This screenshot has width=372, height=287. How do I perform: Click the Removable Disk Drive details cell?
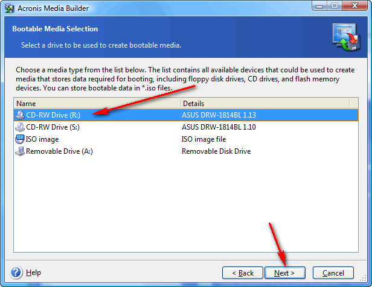[216, 151]
